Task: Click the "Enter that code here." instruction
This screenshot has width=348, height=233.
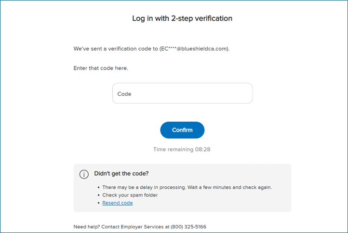Action: [x=101, y=68]
